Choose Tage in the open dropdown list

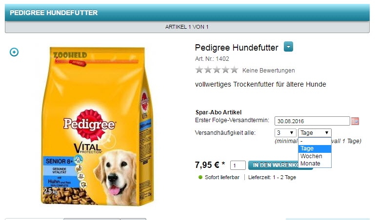315,148
